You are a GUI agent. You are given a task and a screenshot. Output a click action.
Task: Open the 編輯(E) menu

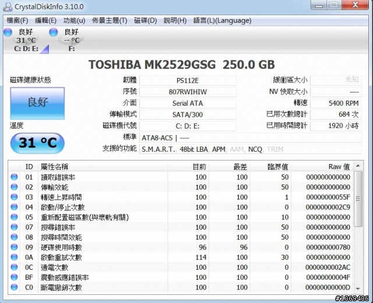[45, 21]
